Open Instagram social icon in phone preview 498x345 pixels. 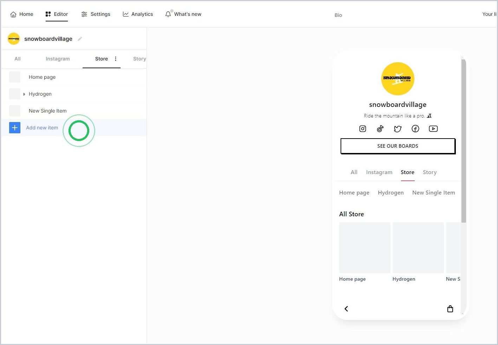tap(363, 129)
